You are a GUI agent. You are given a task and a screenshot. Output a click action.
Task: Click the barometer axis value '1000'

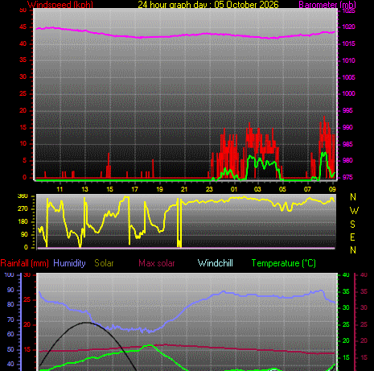(349, 93)
